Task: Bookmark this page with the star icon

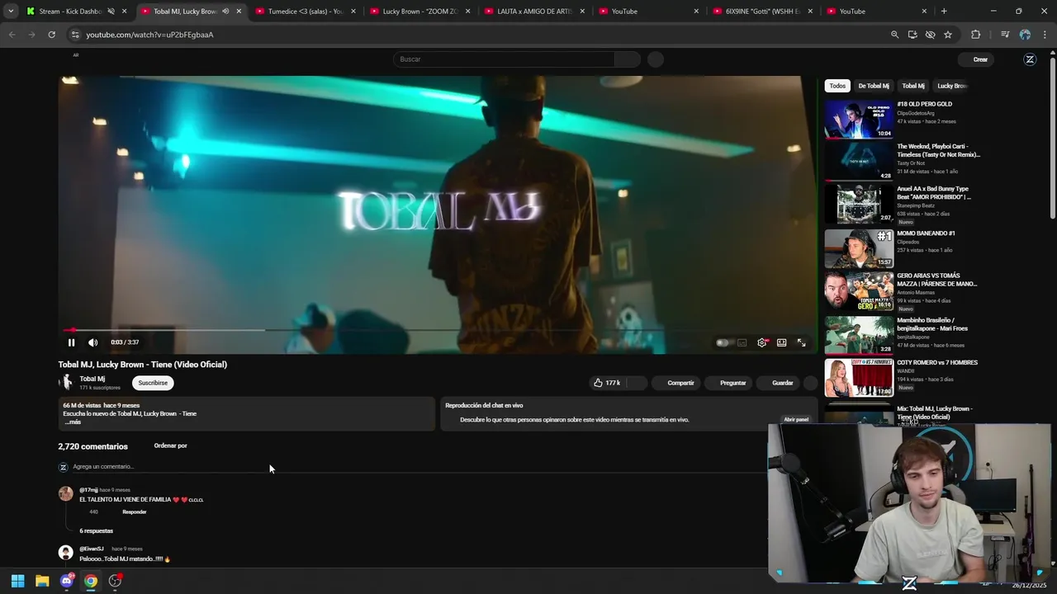Action: [x=948, y=35]
